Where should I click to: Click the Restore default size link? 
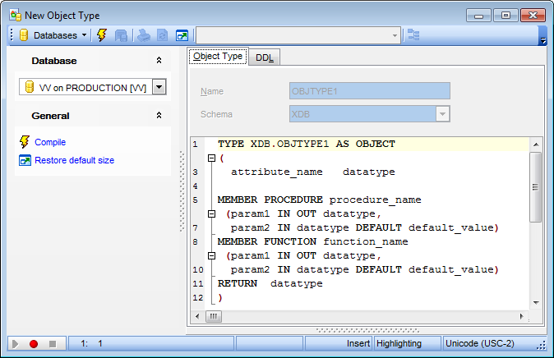(74, 160)
